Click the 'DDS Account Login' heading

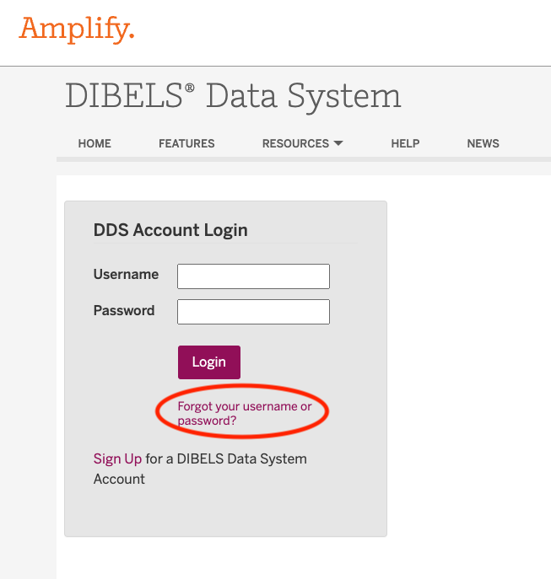coord(170,230)
